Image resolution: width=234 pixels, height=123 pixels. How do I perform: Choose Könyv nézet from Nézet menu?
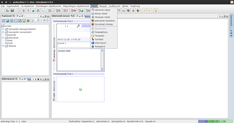tap(104, 13)
